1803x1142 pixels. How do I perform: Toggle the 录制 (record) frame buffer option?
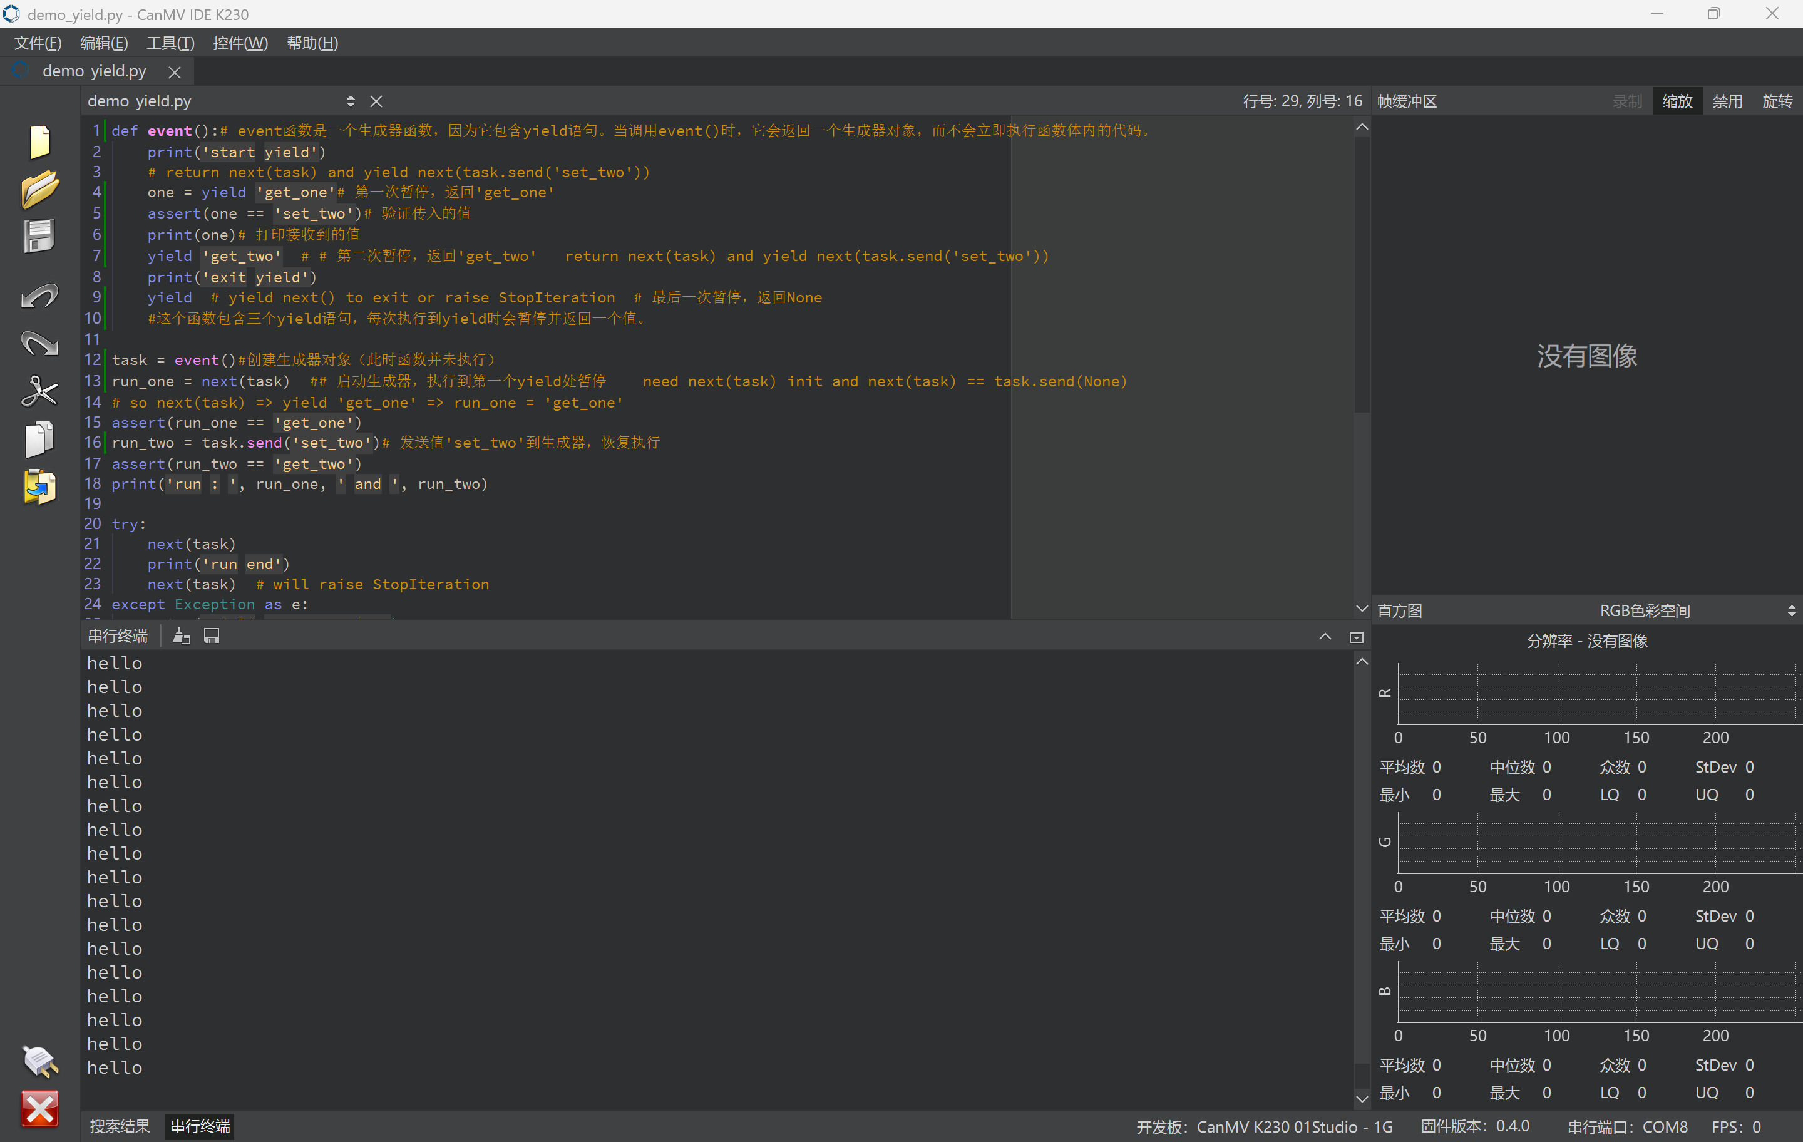pyautogui.click(x=1627, y=101)
